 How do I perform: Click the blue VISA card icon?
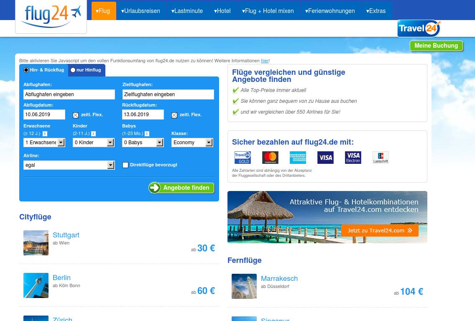click(325, 158)
